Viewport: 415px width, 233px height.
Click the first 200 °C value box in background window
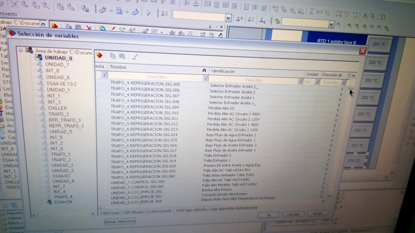pos(379,45)
